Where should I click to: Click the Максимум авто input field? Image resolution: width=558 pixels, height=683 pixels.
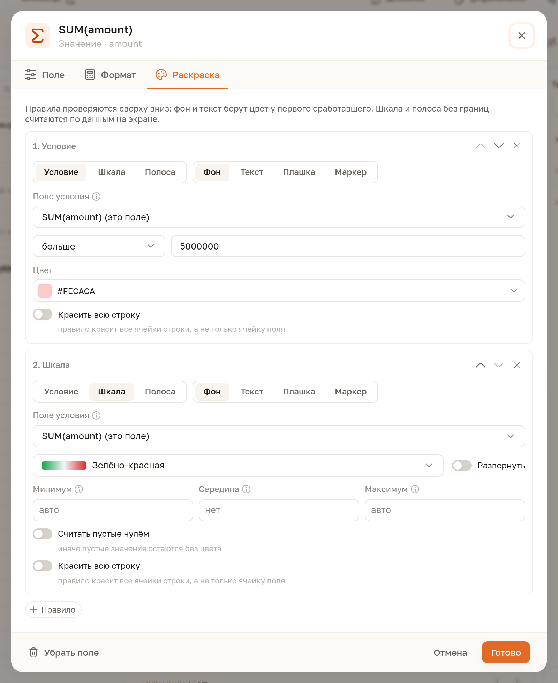[x=445, y=510]
